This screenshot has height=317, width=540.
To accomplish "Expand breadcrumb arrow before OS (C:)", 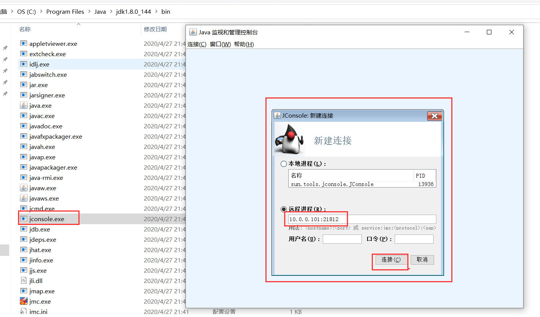I will [x=12, y=12].
